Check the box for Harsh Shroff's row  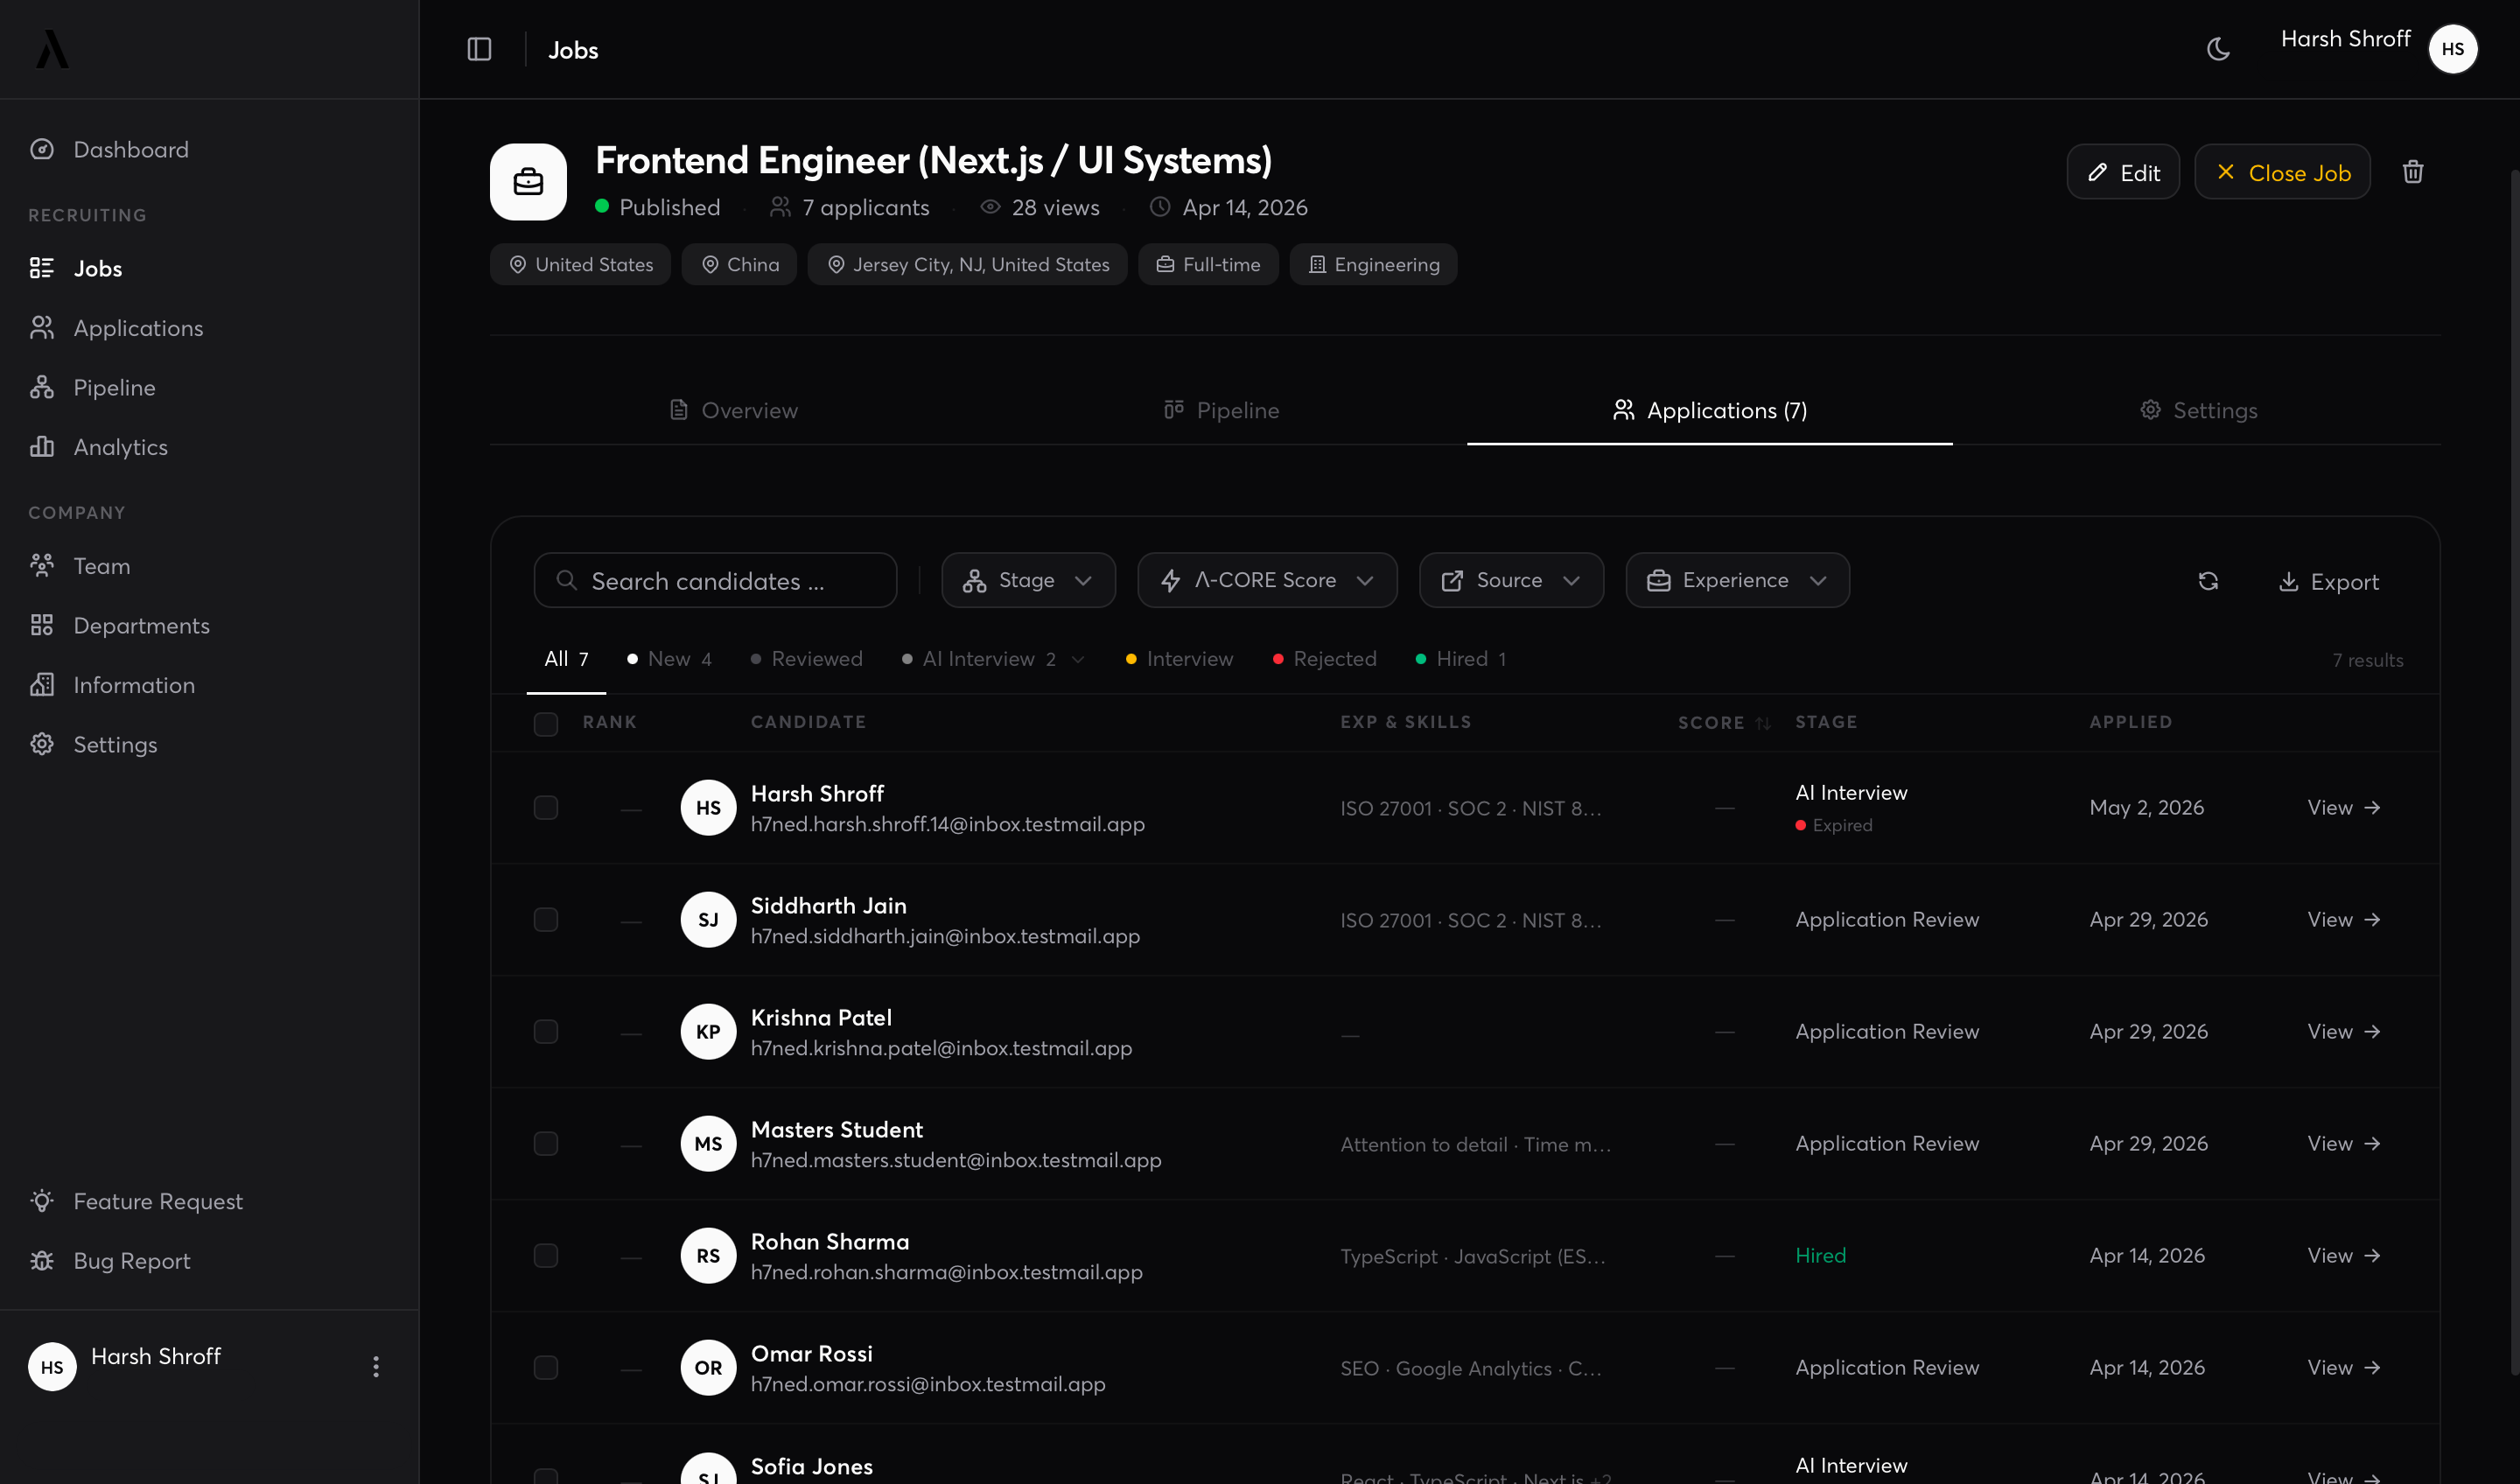pyautogui.click(x=546, y=807)
